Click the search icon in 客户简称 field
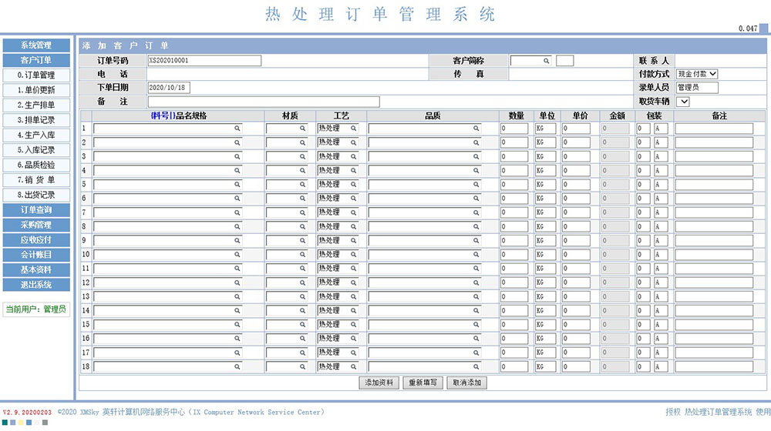 [547, 61]
